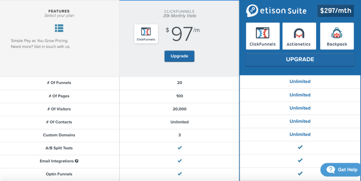Click the 'etison Suite' title text

[283, 11]
